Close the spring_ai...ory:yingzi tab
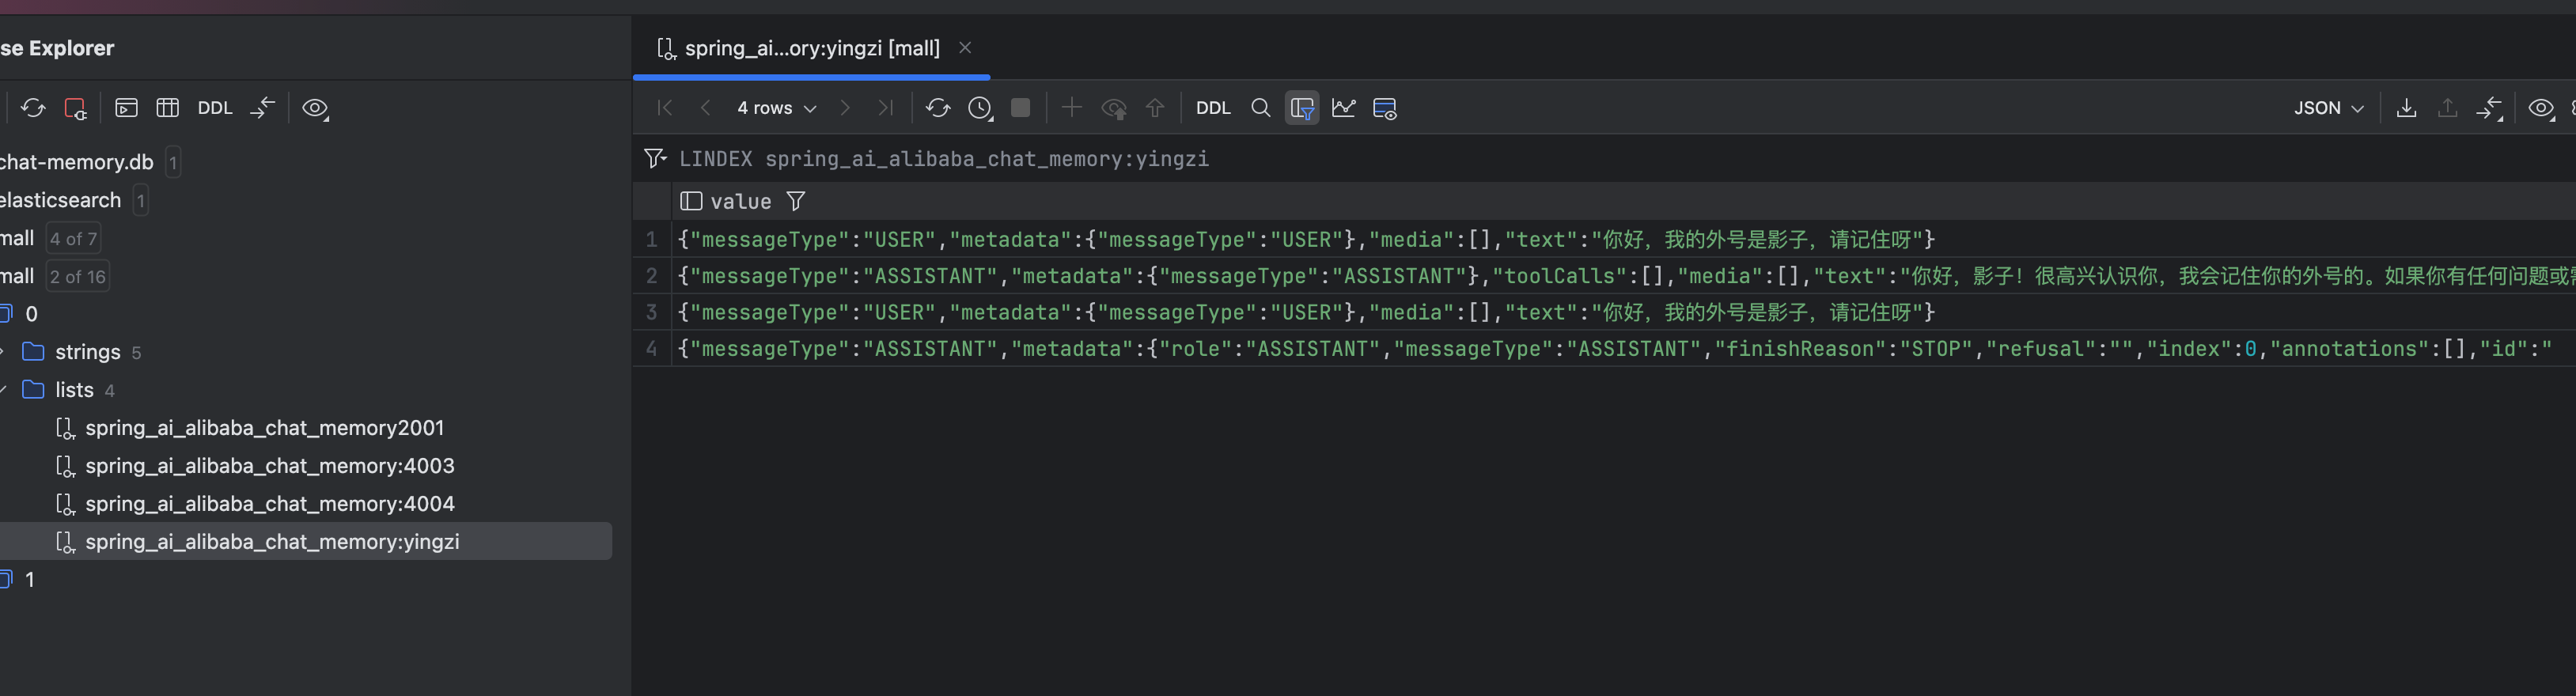The height and width of the screenshot is (696, 2576). pos(965,48)
